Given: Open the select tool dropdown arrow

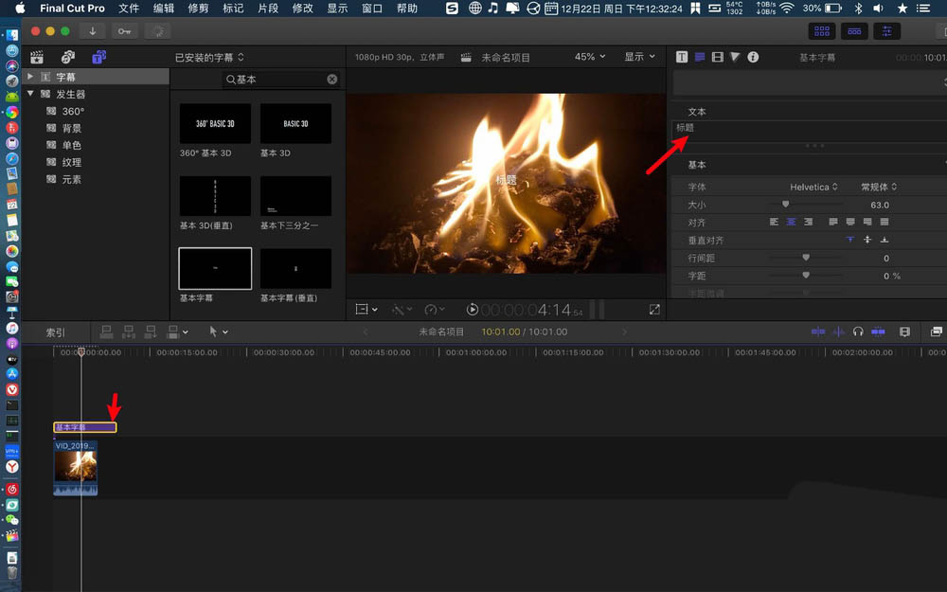Looking at the screenshot, I should 225,332.
